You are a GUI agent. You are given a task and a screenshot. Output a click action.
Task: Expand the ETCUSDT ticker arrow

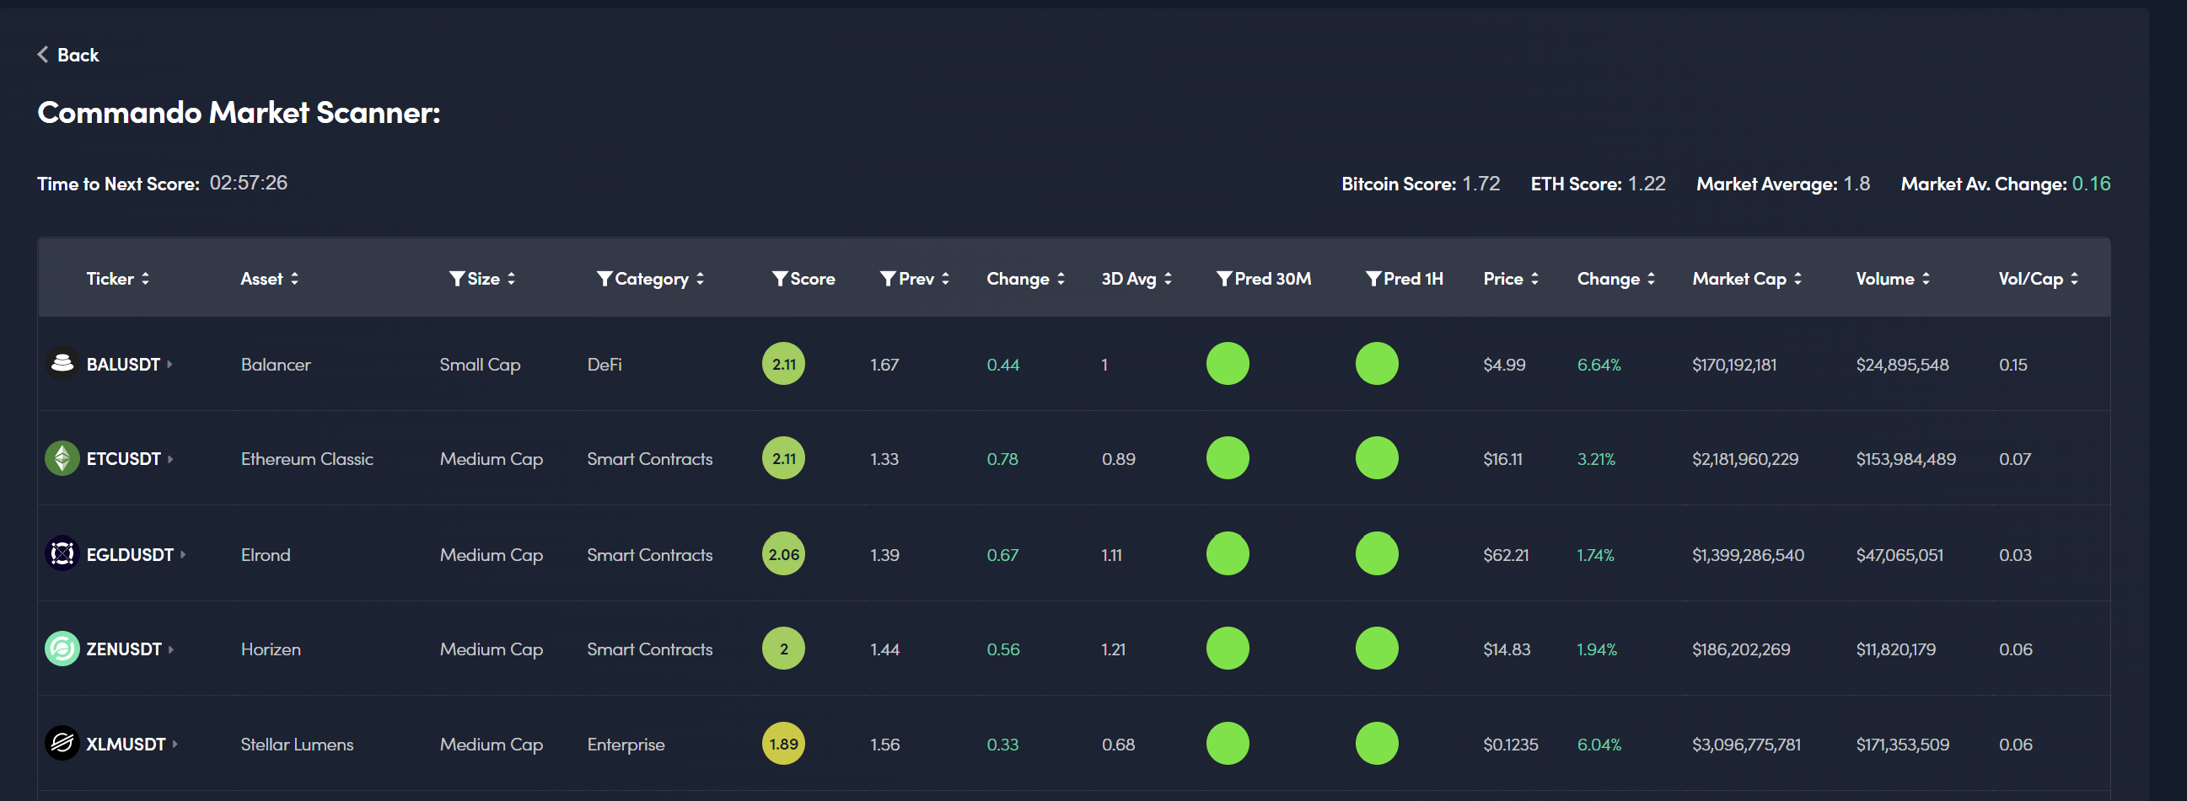(x=170, y=460)
